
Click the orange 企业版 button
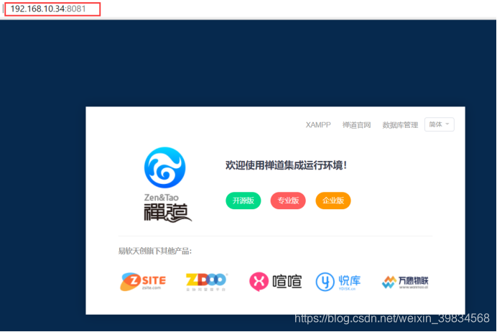(333, 200)
